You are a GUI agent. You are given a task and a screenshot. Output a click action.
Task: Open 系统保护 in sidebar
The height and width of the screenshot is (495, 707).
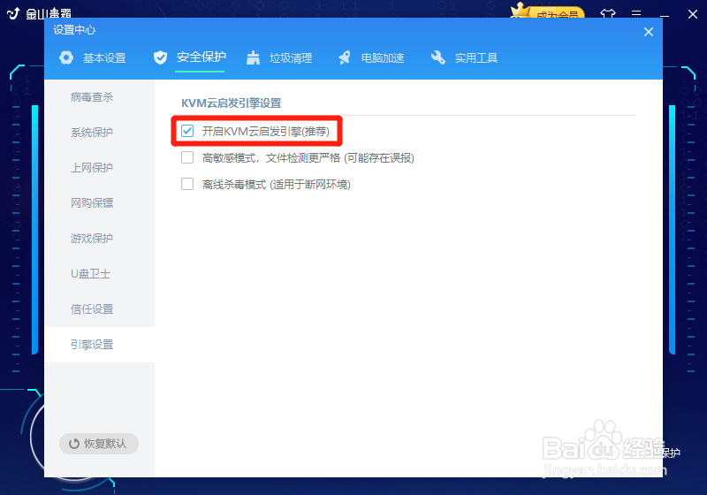[x=92, y=132]
